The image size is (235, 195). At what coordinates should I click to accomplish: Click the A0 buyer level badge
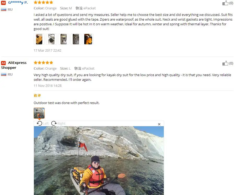[x=3, y=3]
